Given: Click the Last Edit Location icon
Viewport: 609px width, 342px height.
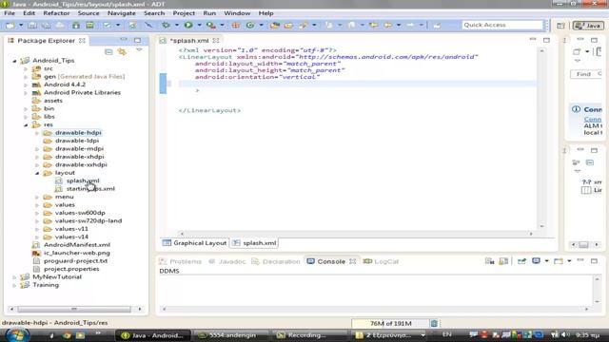Looking at the screenshot, I should pyautogui.click(x=374, y=26).
